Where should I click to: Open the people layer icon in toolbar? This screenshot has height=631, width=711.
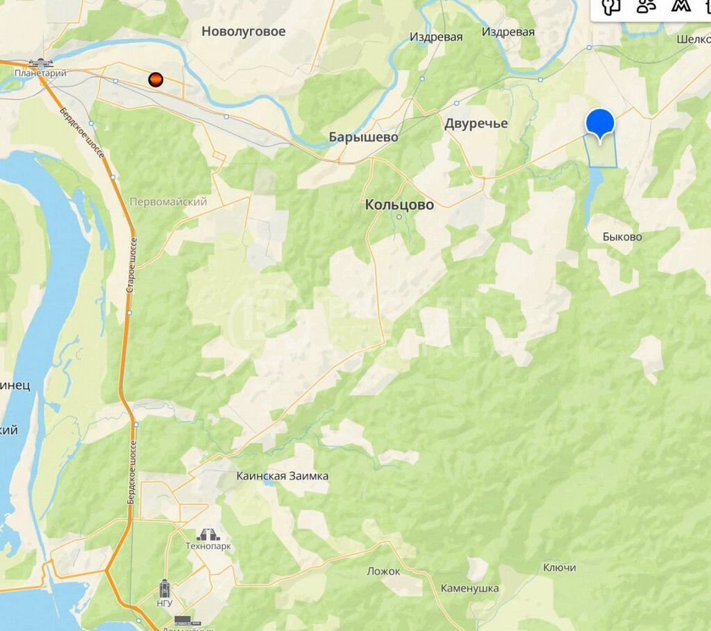(646, 6)
